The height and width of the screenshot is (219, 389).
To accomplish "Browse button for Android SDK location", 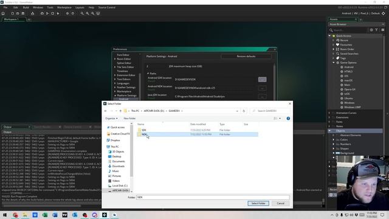I will pos(262,80).
